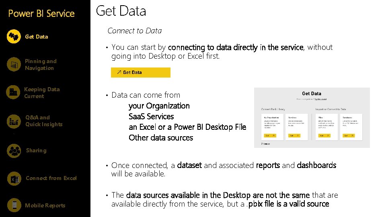The height and width of the screenshot is (217, 386).
Task: Click the Keeping Data Current icon
Action: coord(13,92)
